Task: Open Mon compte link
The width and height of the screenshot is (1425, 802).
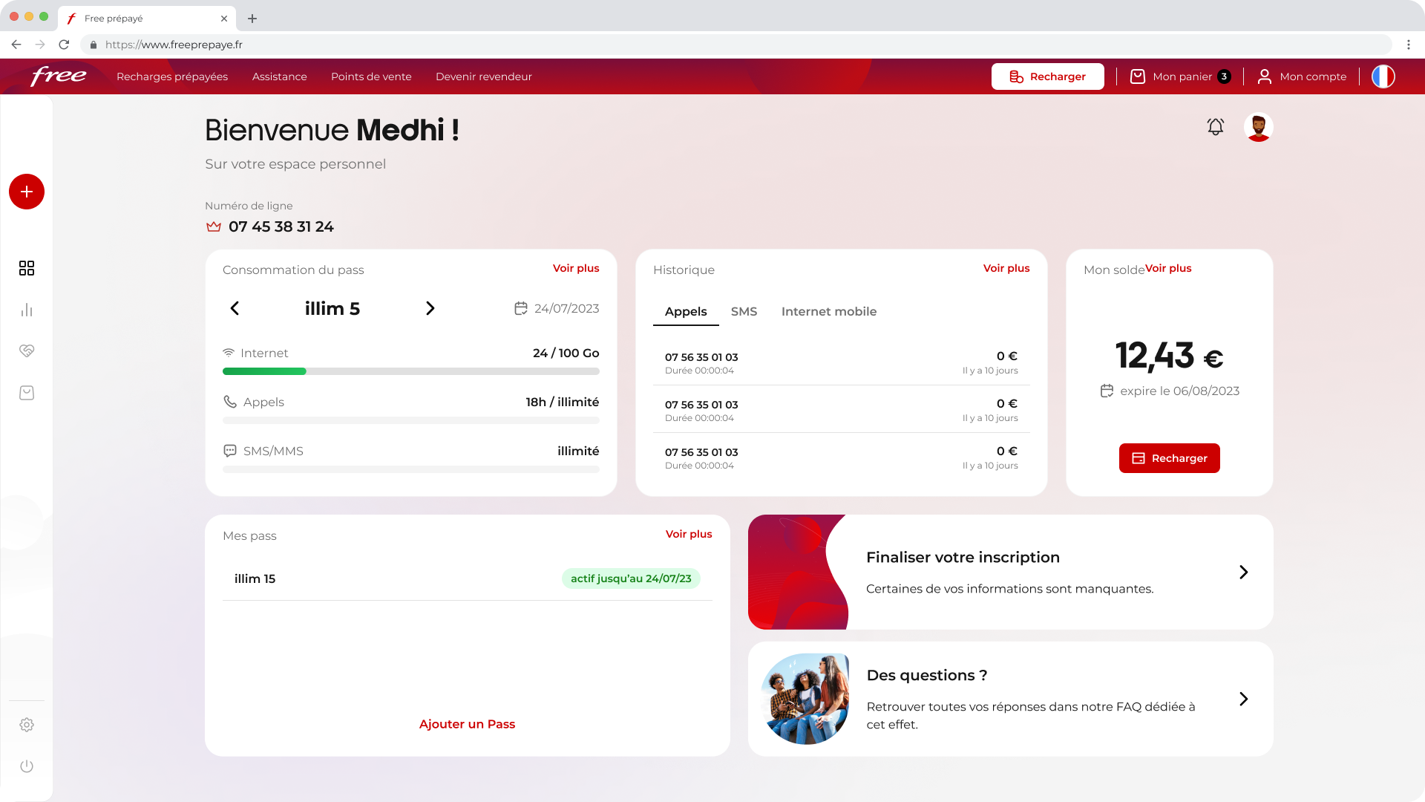Action: [x=1313, y=76]
